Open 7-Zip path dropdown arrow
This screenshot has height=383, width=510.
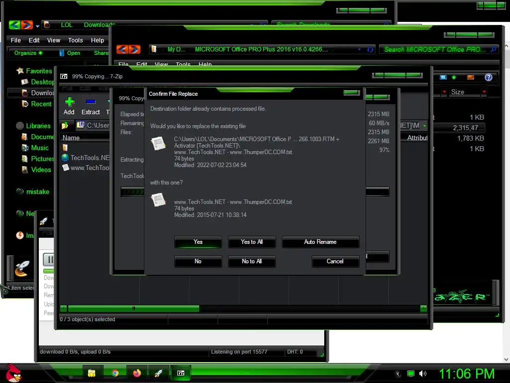424,126
